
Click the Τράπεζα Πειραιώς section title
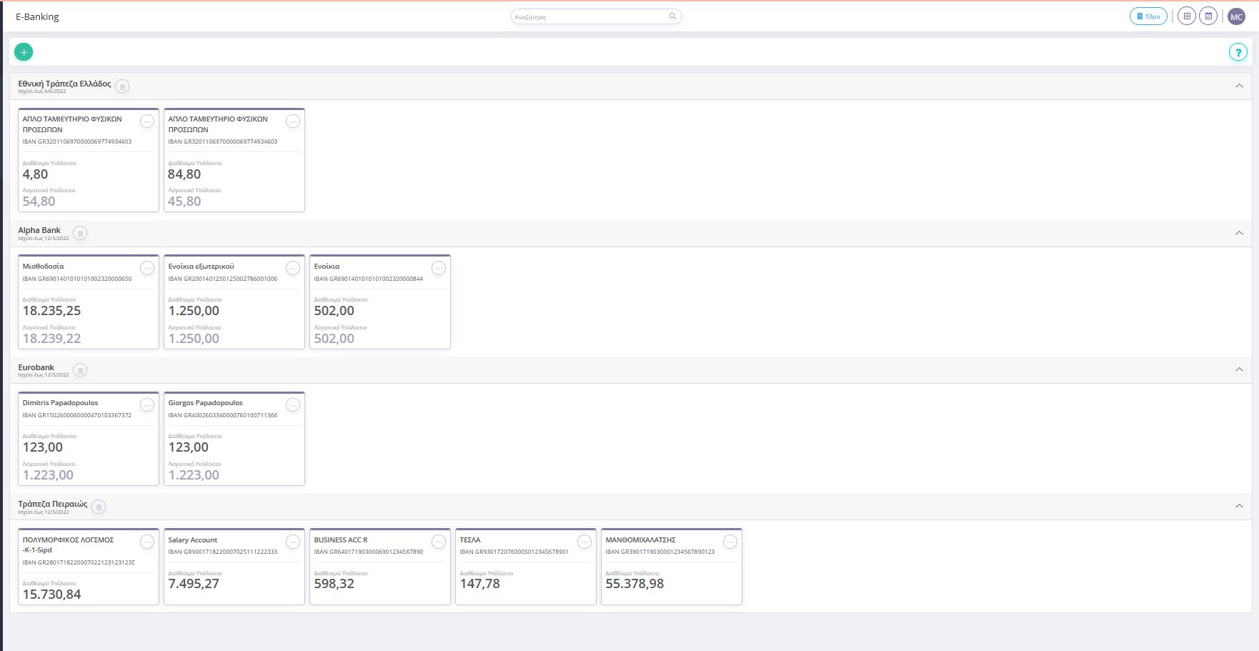click(53, 504)
